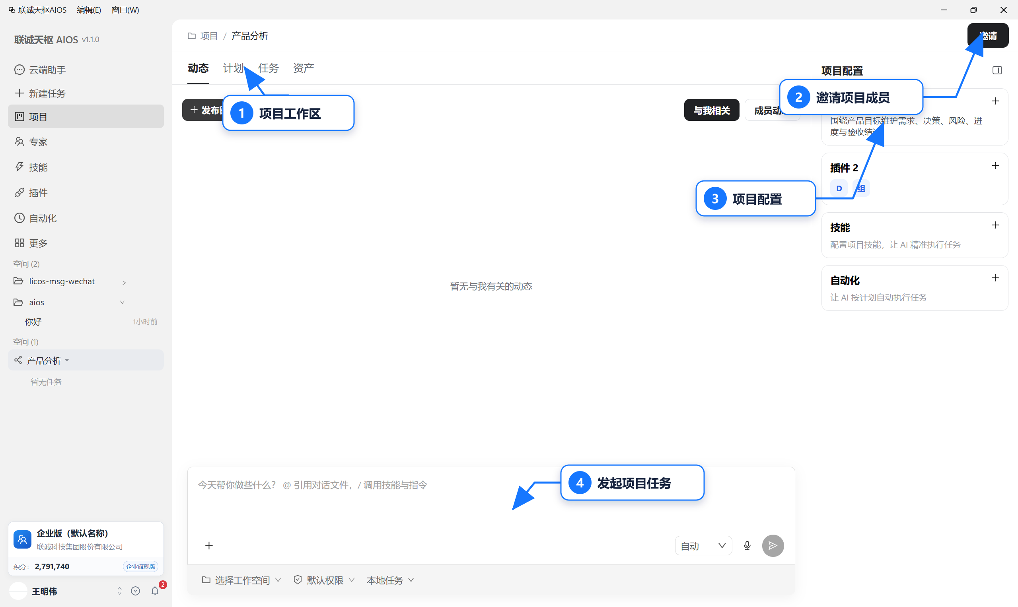This screenshot has width=1018, height=607.
Task: Click the 邀请 invite button
Action: coord(988,36)
